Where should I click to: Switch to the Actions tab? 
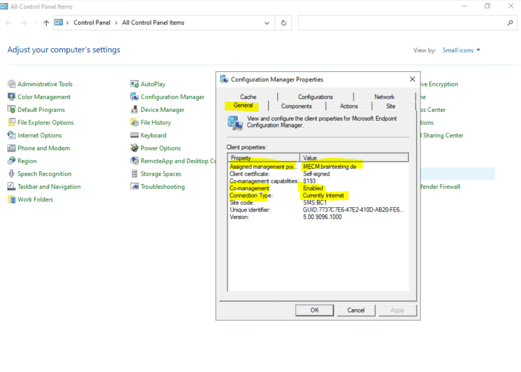(x=349, y=106)
